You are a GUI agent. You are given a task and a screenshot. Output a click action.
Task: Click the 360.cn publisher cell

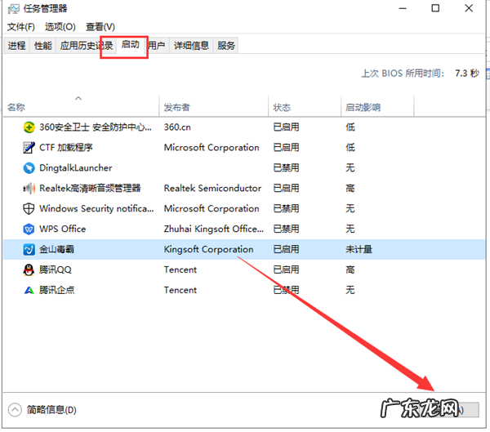[177, 127]
